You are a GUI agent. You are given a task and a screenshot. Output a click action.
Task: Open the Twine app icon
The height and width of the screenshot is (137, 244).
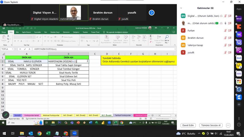(239, 74)
